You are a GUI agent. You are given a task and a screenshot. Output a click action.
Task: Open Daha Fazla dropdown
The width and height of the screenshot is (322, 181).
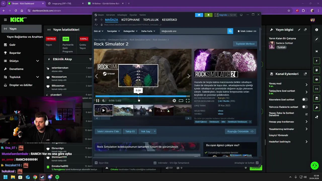[x=148, y=31]
